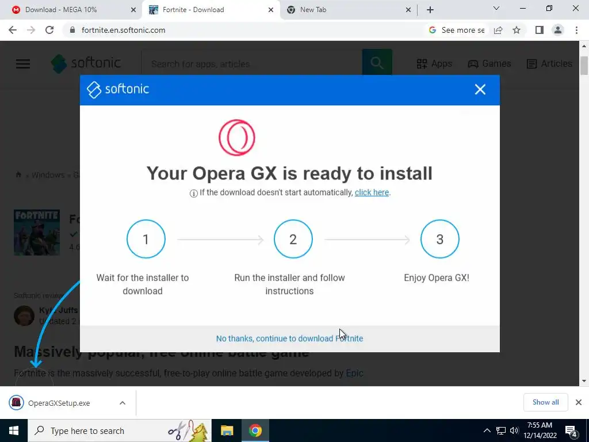Reload the current page

pos(49,30)
